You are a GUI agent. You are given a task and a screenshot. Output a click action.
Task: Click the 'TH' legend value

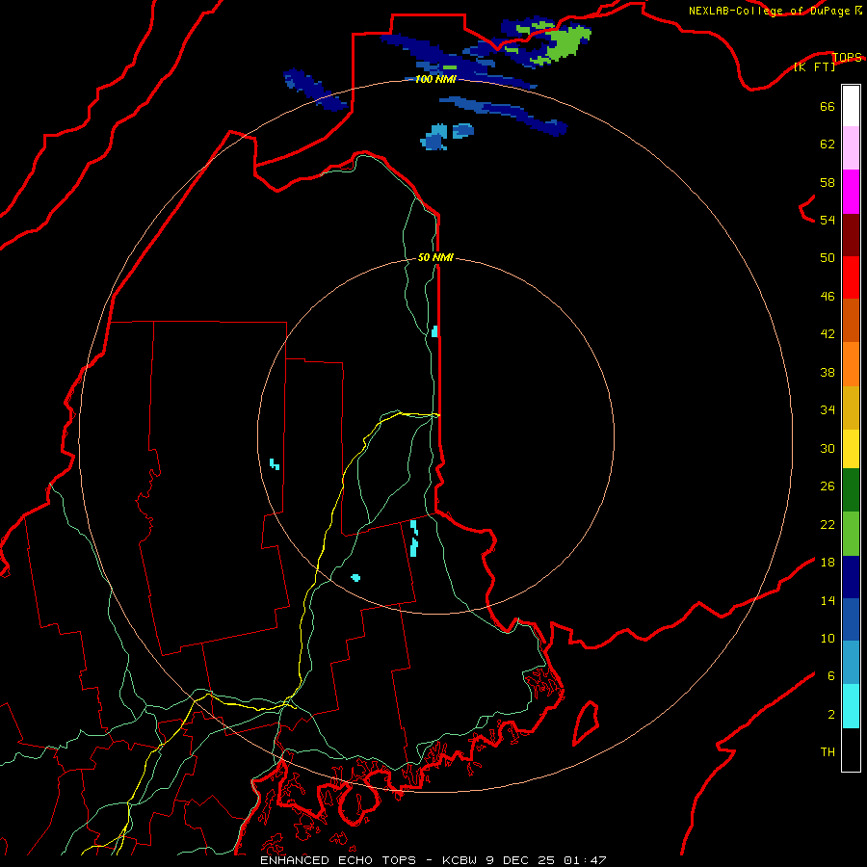coord(828,752)
